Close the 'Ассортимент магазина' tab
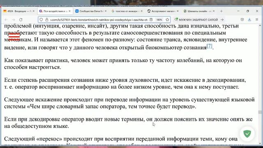Viewport: 263px width, 148px height. 178,11
